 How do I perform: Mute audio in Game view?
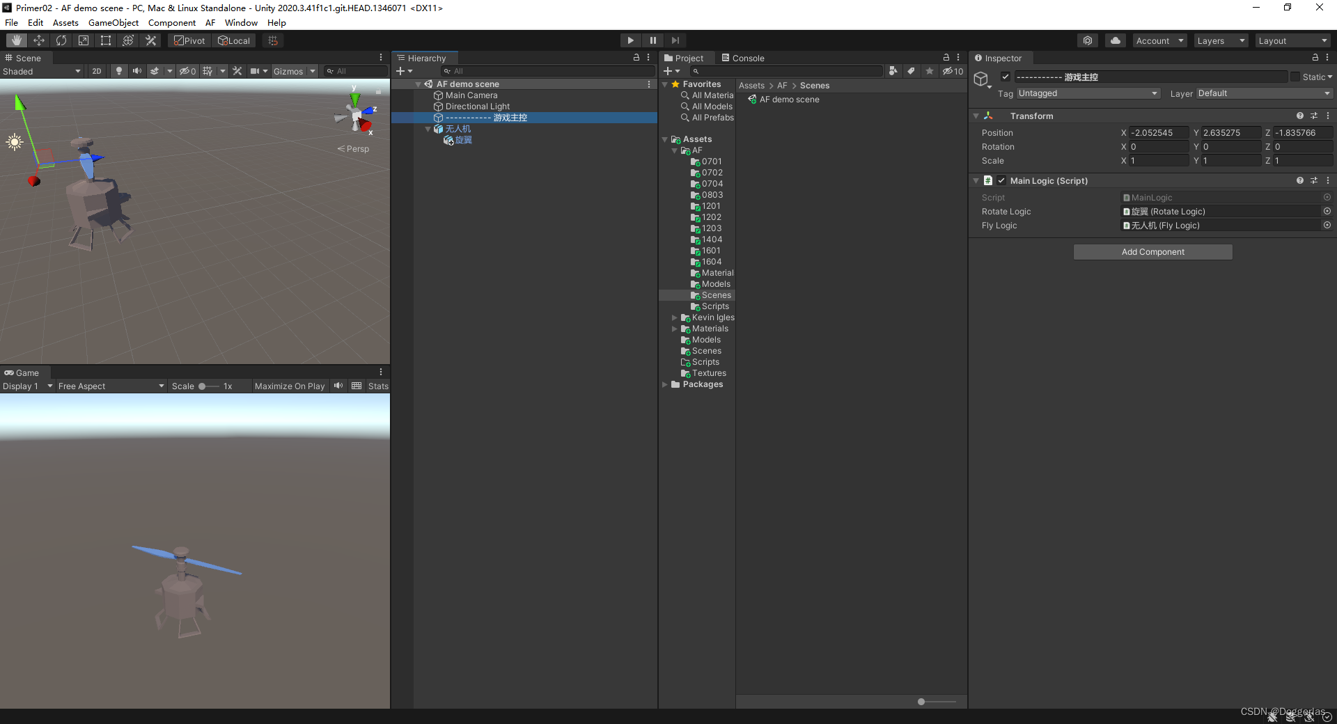pyautogui.click(x=338, y=386)
